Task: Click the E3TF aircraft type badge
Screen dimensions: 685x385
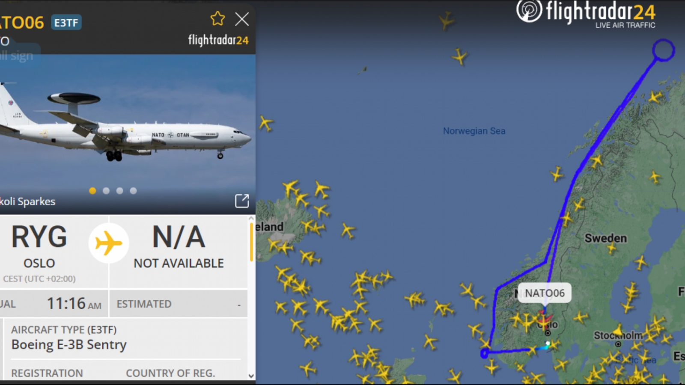Action: [66, 22]
